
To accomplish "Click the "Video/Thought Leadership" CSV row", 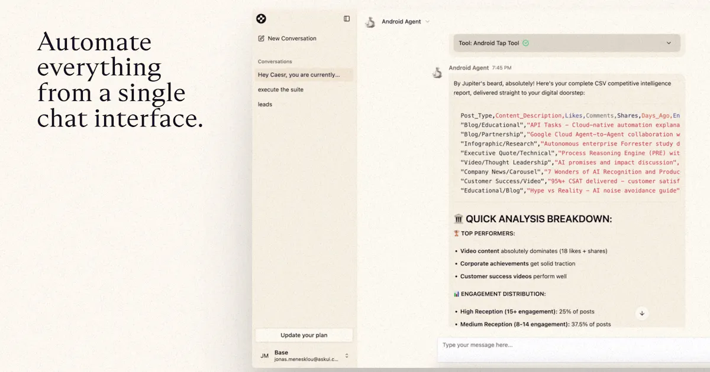I will 570,162.
